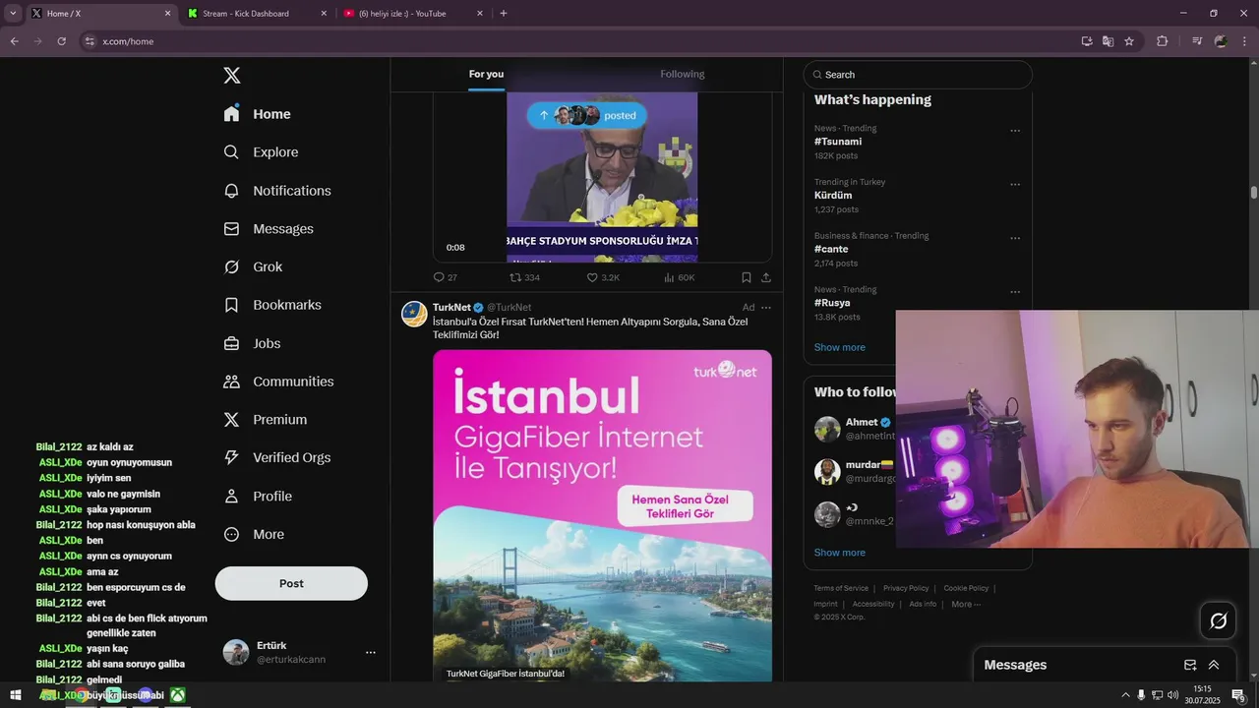The width and height of the screenshot is (1259, 708).
Task: Click the Premium X icon
Action: [x=232, y=420]
